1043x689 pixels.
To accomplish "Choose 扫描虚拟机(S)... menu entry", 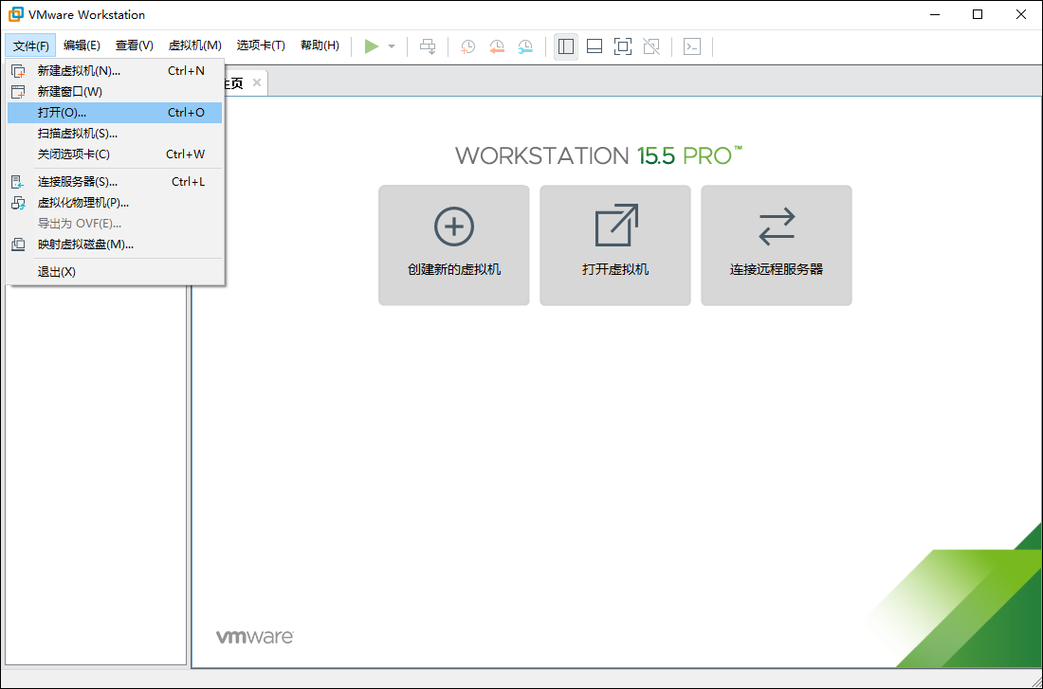I will point(115,134).
